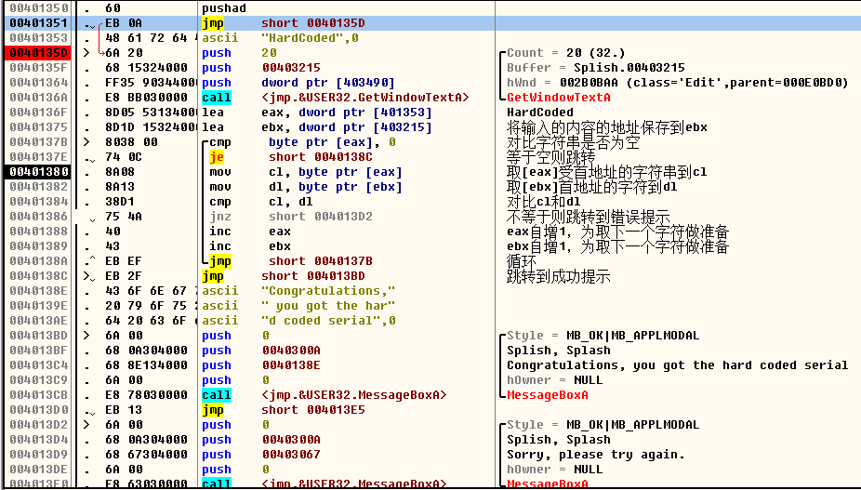Select hex bytes "38D1"

pyautogui.click(x=120, y=202)
